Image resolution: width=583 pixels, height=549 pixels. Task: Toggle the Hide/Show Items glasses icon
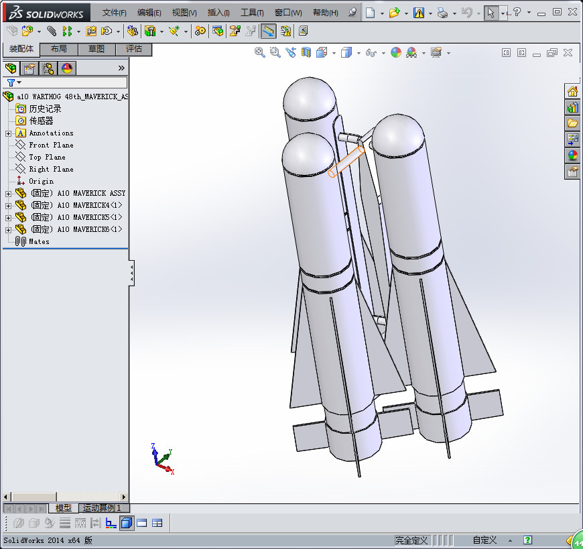pyautogui.click(x=371, y=53)
